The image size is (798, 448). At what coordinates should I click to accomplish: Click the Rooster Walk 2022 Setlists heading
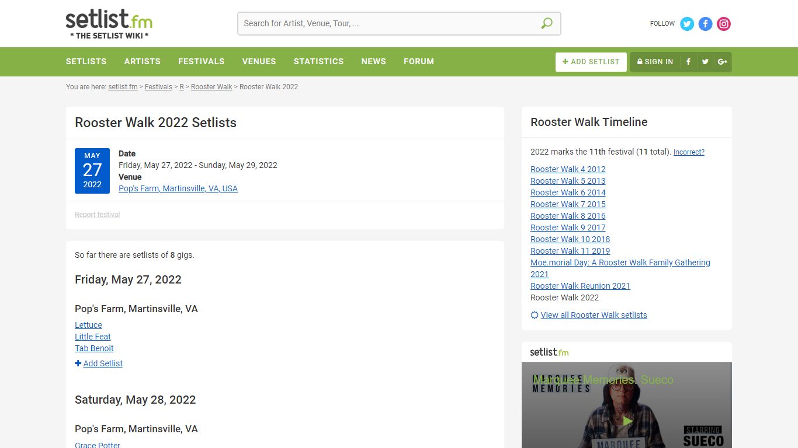(156, 123)
